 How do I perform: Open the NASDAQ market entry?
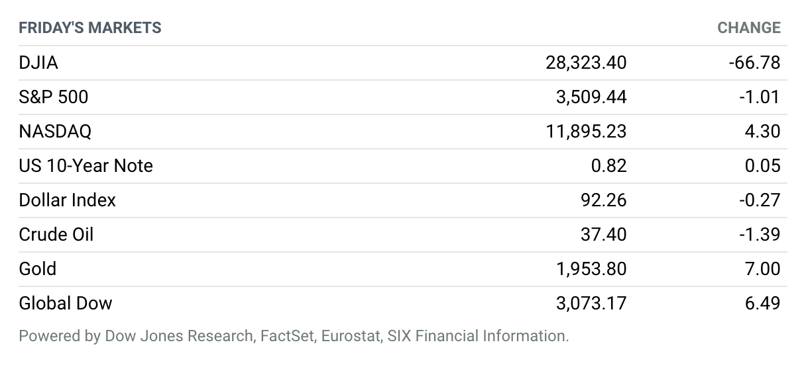[x=55, y=132]
